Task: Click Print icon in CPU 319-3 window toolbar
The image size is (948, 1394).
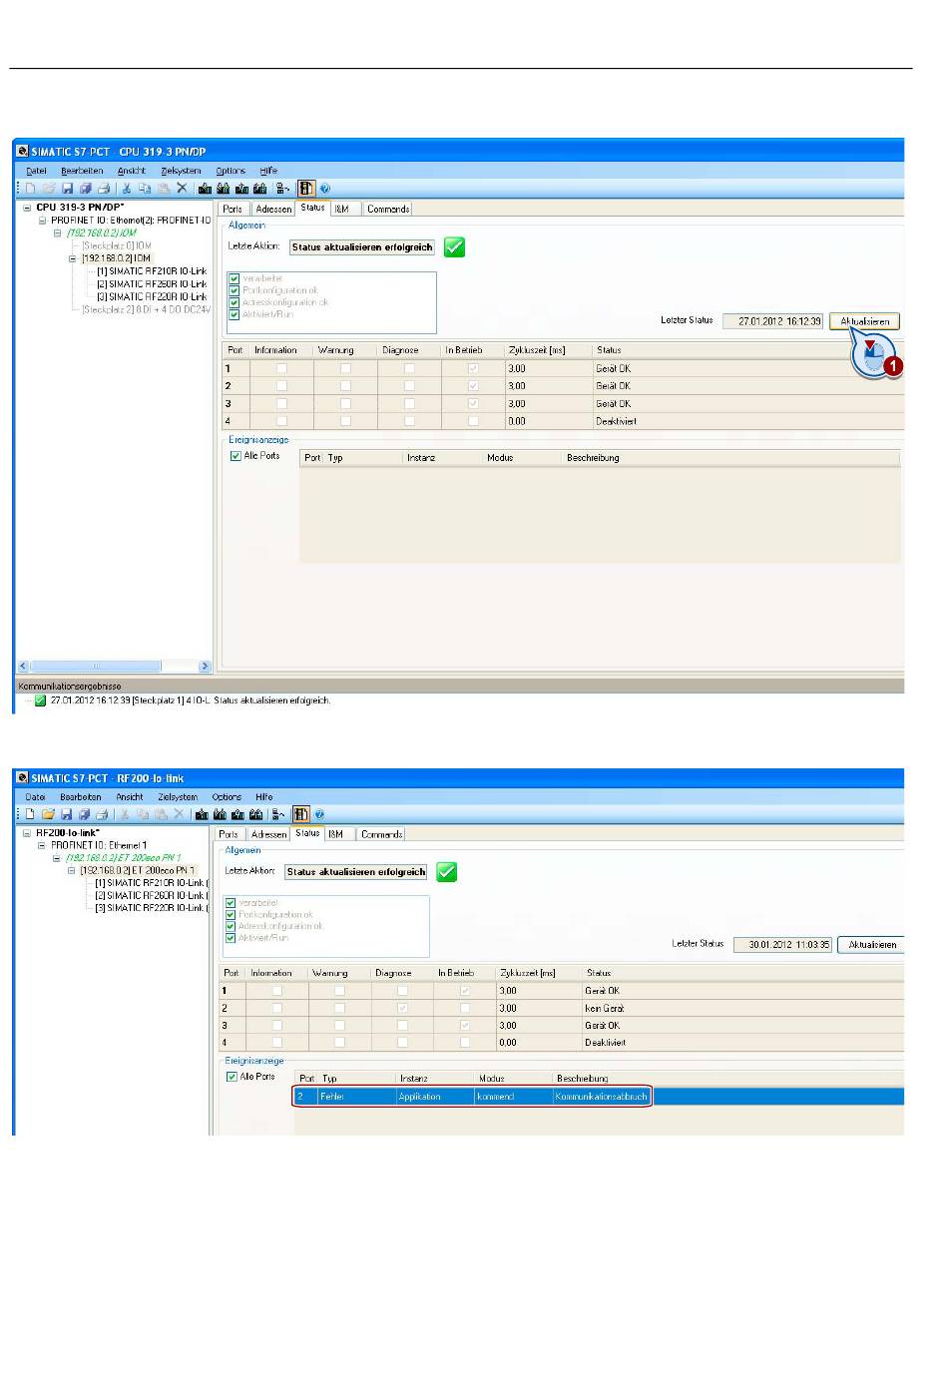Action: [104, 188]
